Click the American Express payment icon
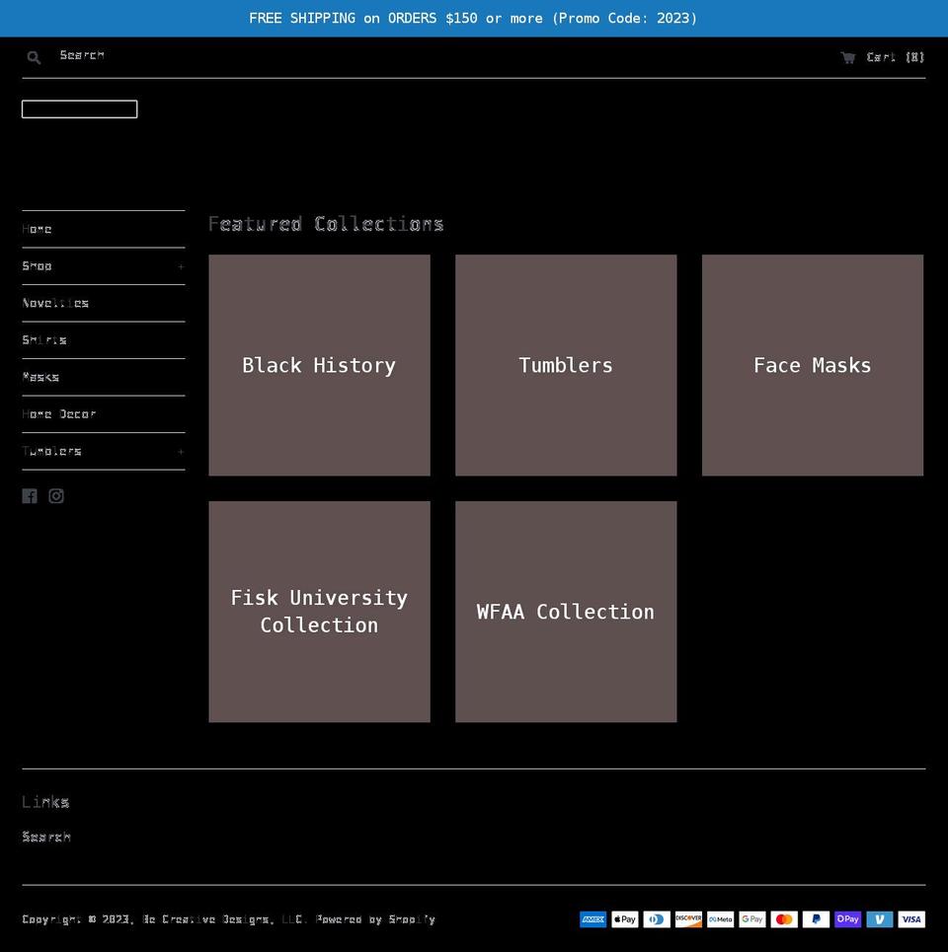 (593, 919)
